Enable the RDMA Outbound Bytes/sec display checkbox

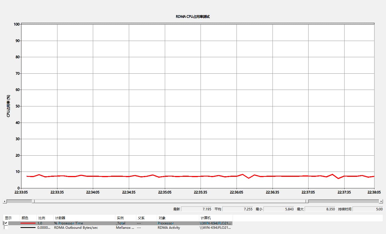click(x=6, y=228)
